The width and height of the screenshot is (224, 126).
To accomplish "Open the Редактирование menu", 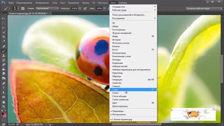I will (x=24, y=3).
